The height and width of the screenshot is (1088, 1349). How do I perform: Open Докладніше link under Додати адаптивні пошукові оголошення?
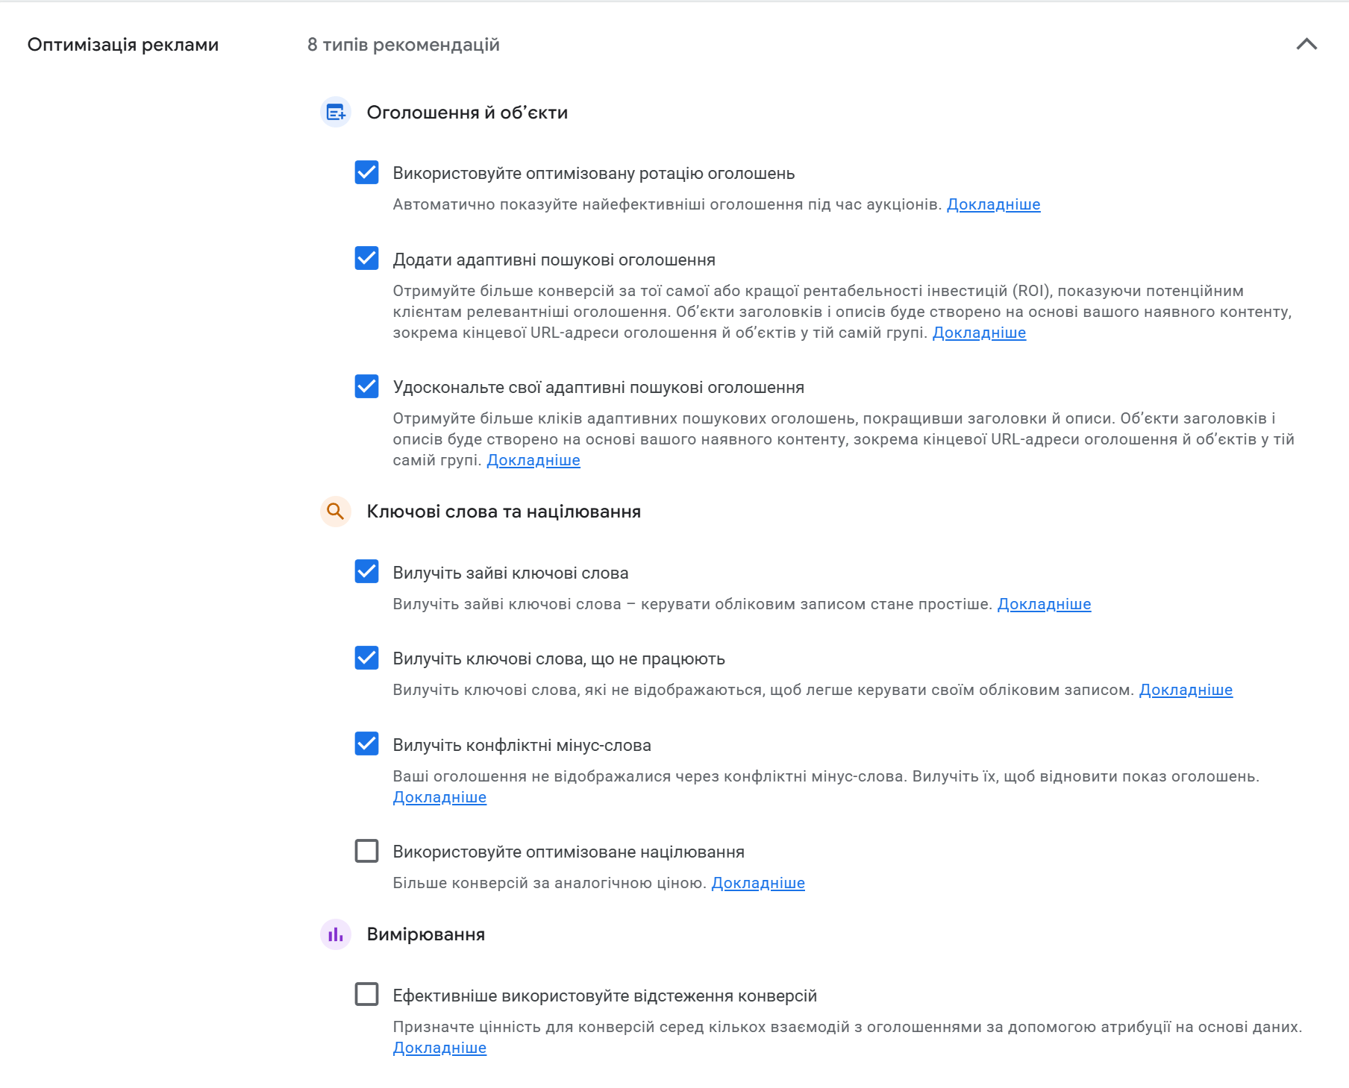[979, 333]
